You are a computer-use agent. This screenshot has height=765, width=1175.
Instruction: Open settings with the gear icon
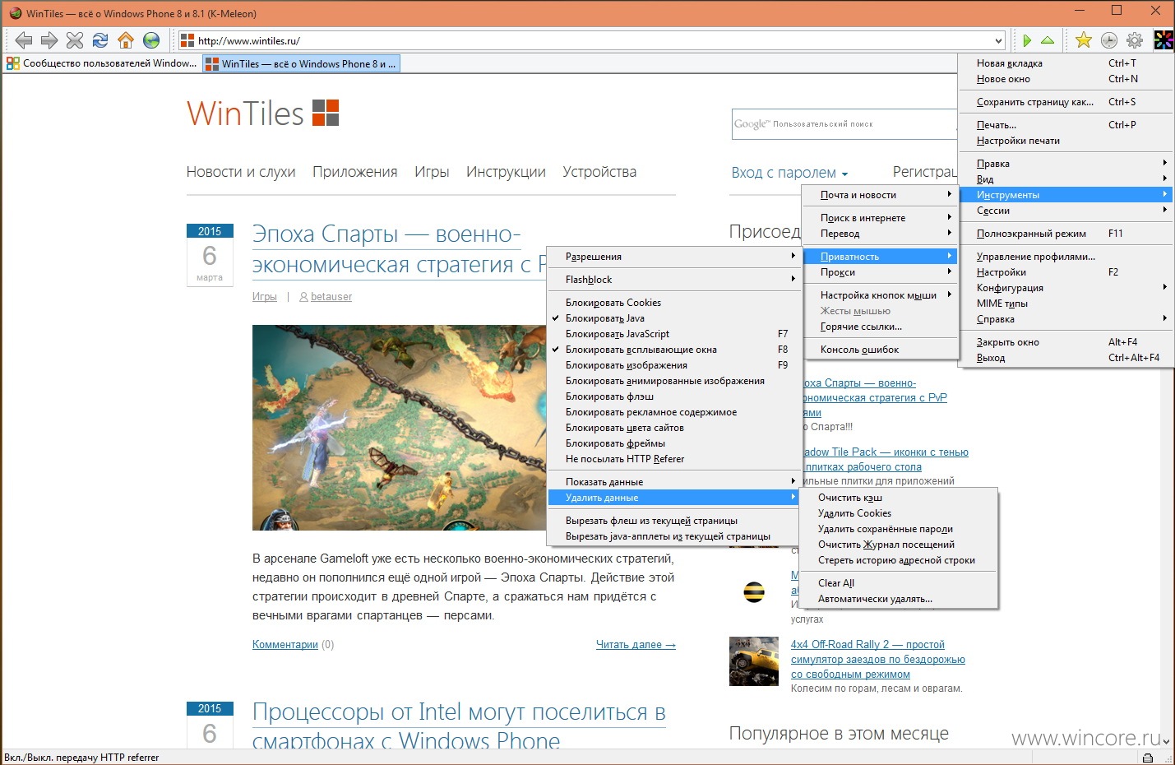1135,40
